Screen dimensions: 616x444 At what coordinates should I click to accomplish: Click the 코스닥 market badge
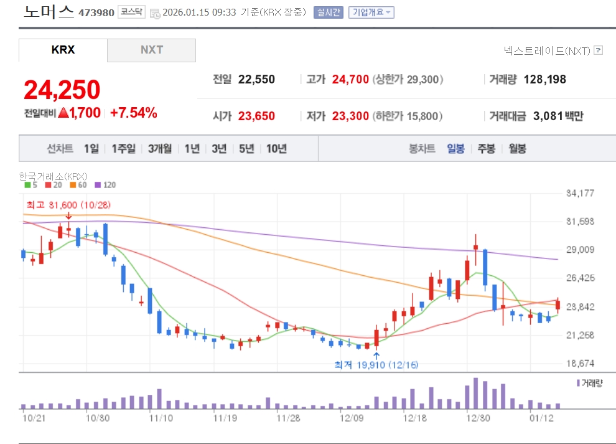tap(132, 12)
